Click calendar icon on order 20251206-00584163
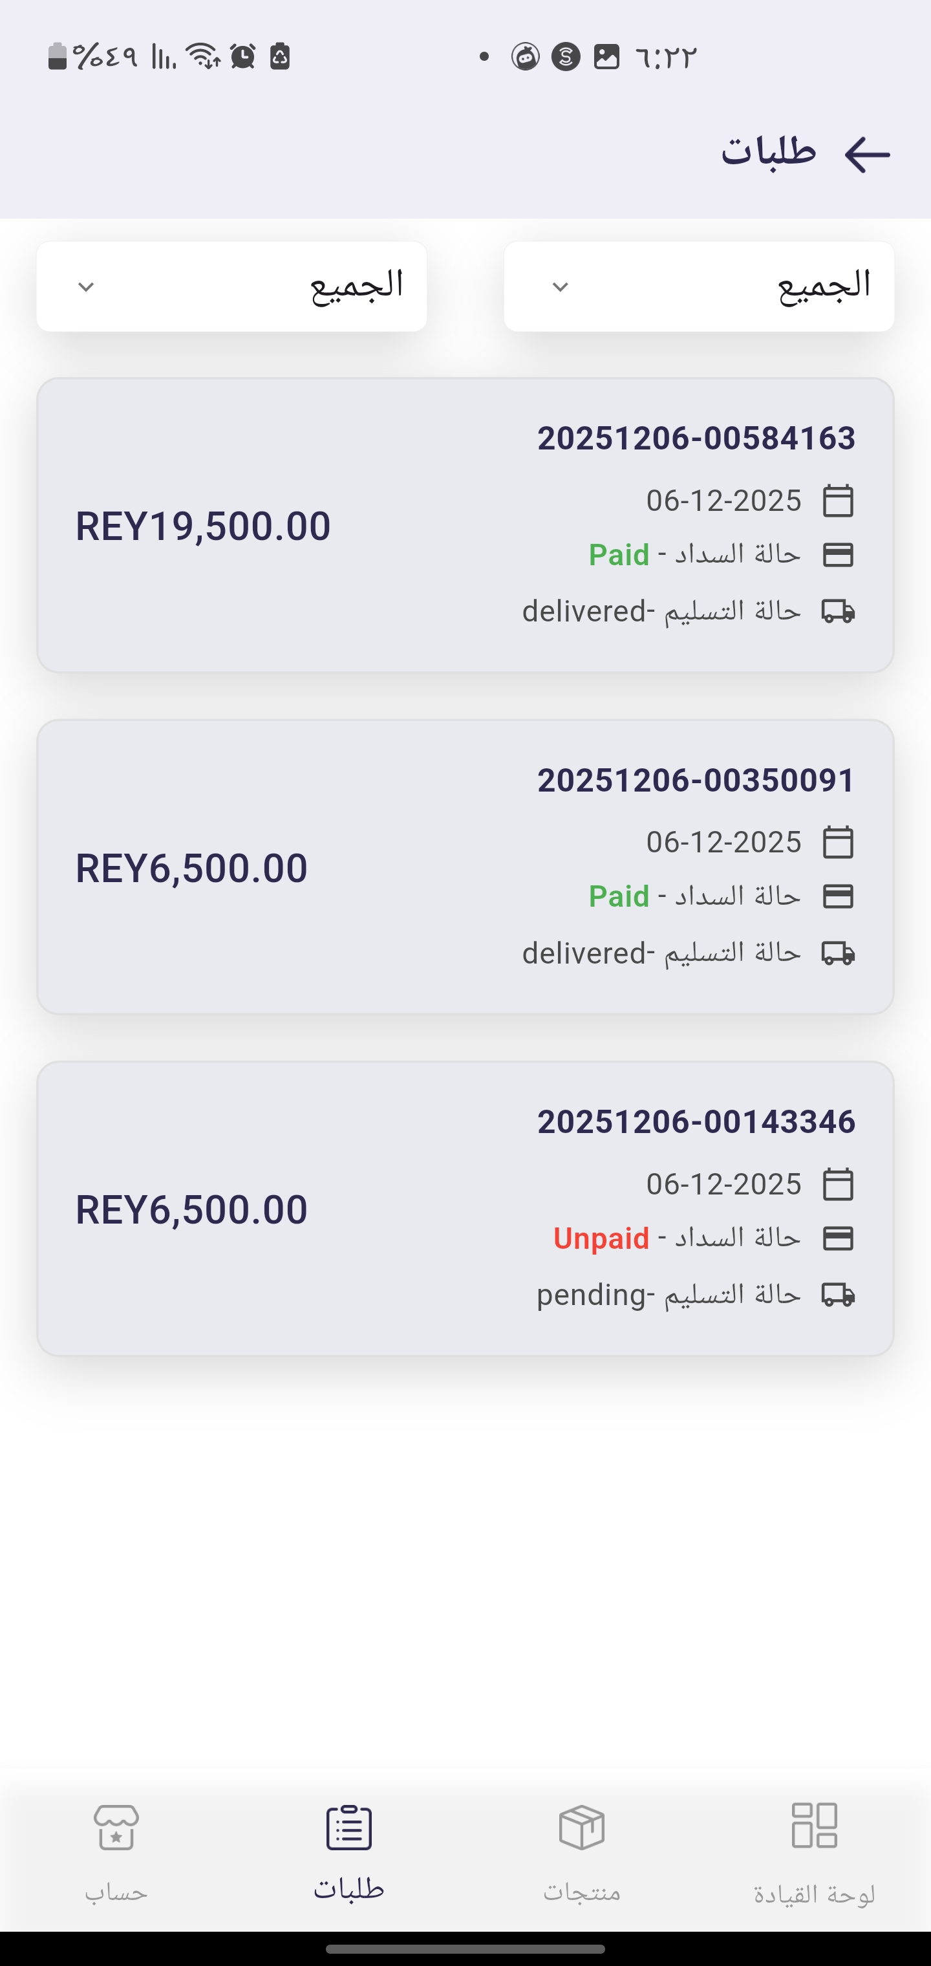The width and height of the screenshot is (931, 1966). 838,501
